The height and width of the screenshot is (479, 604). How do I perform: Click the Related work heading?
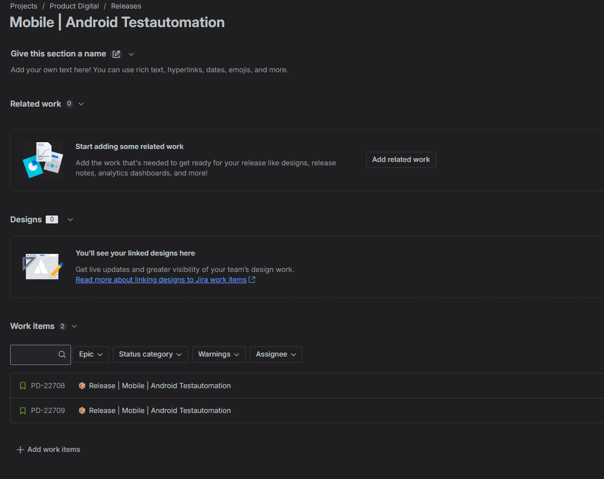36,104
